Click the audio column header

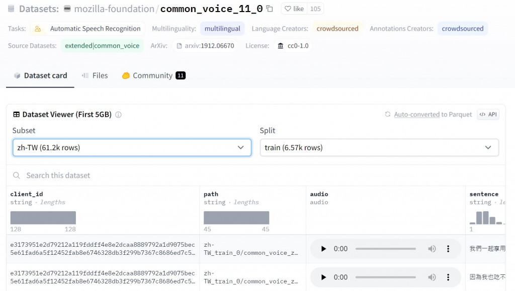coord(319,194)
